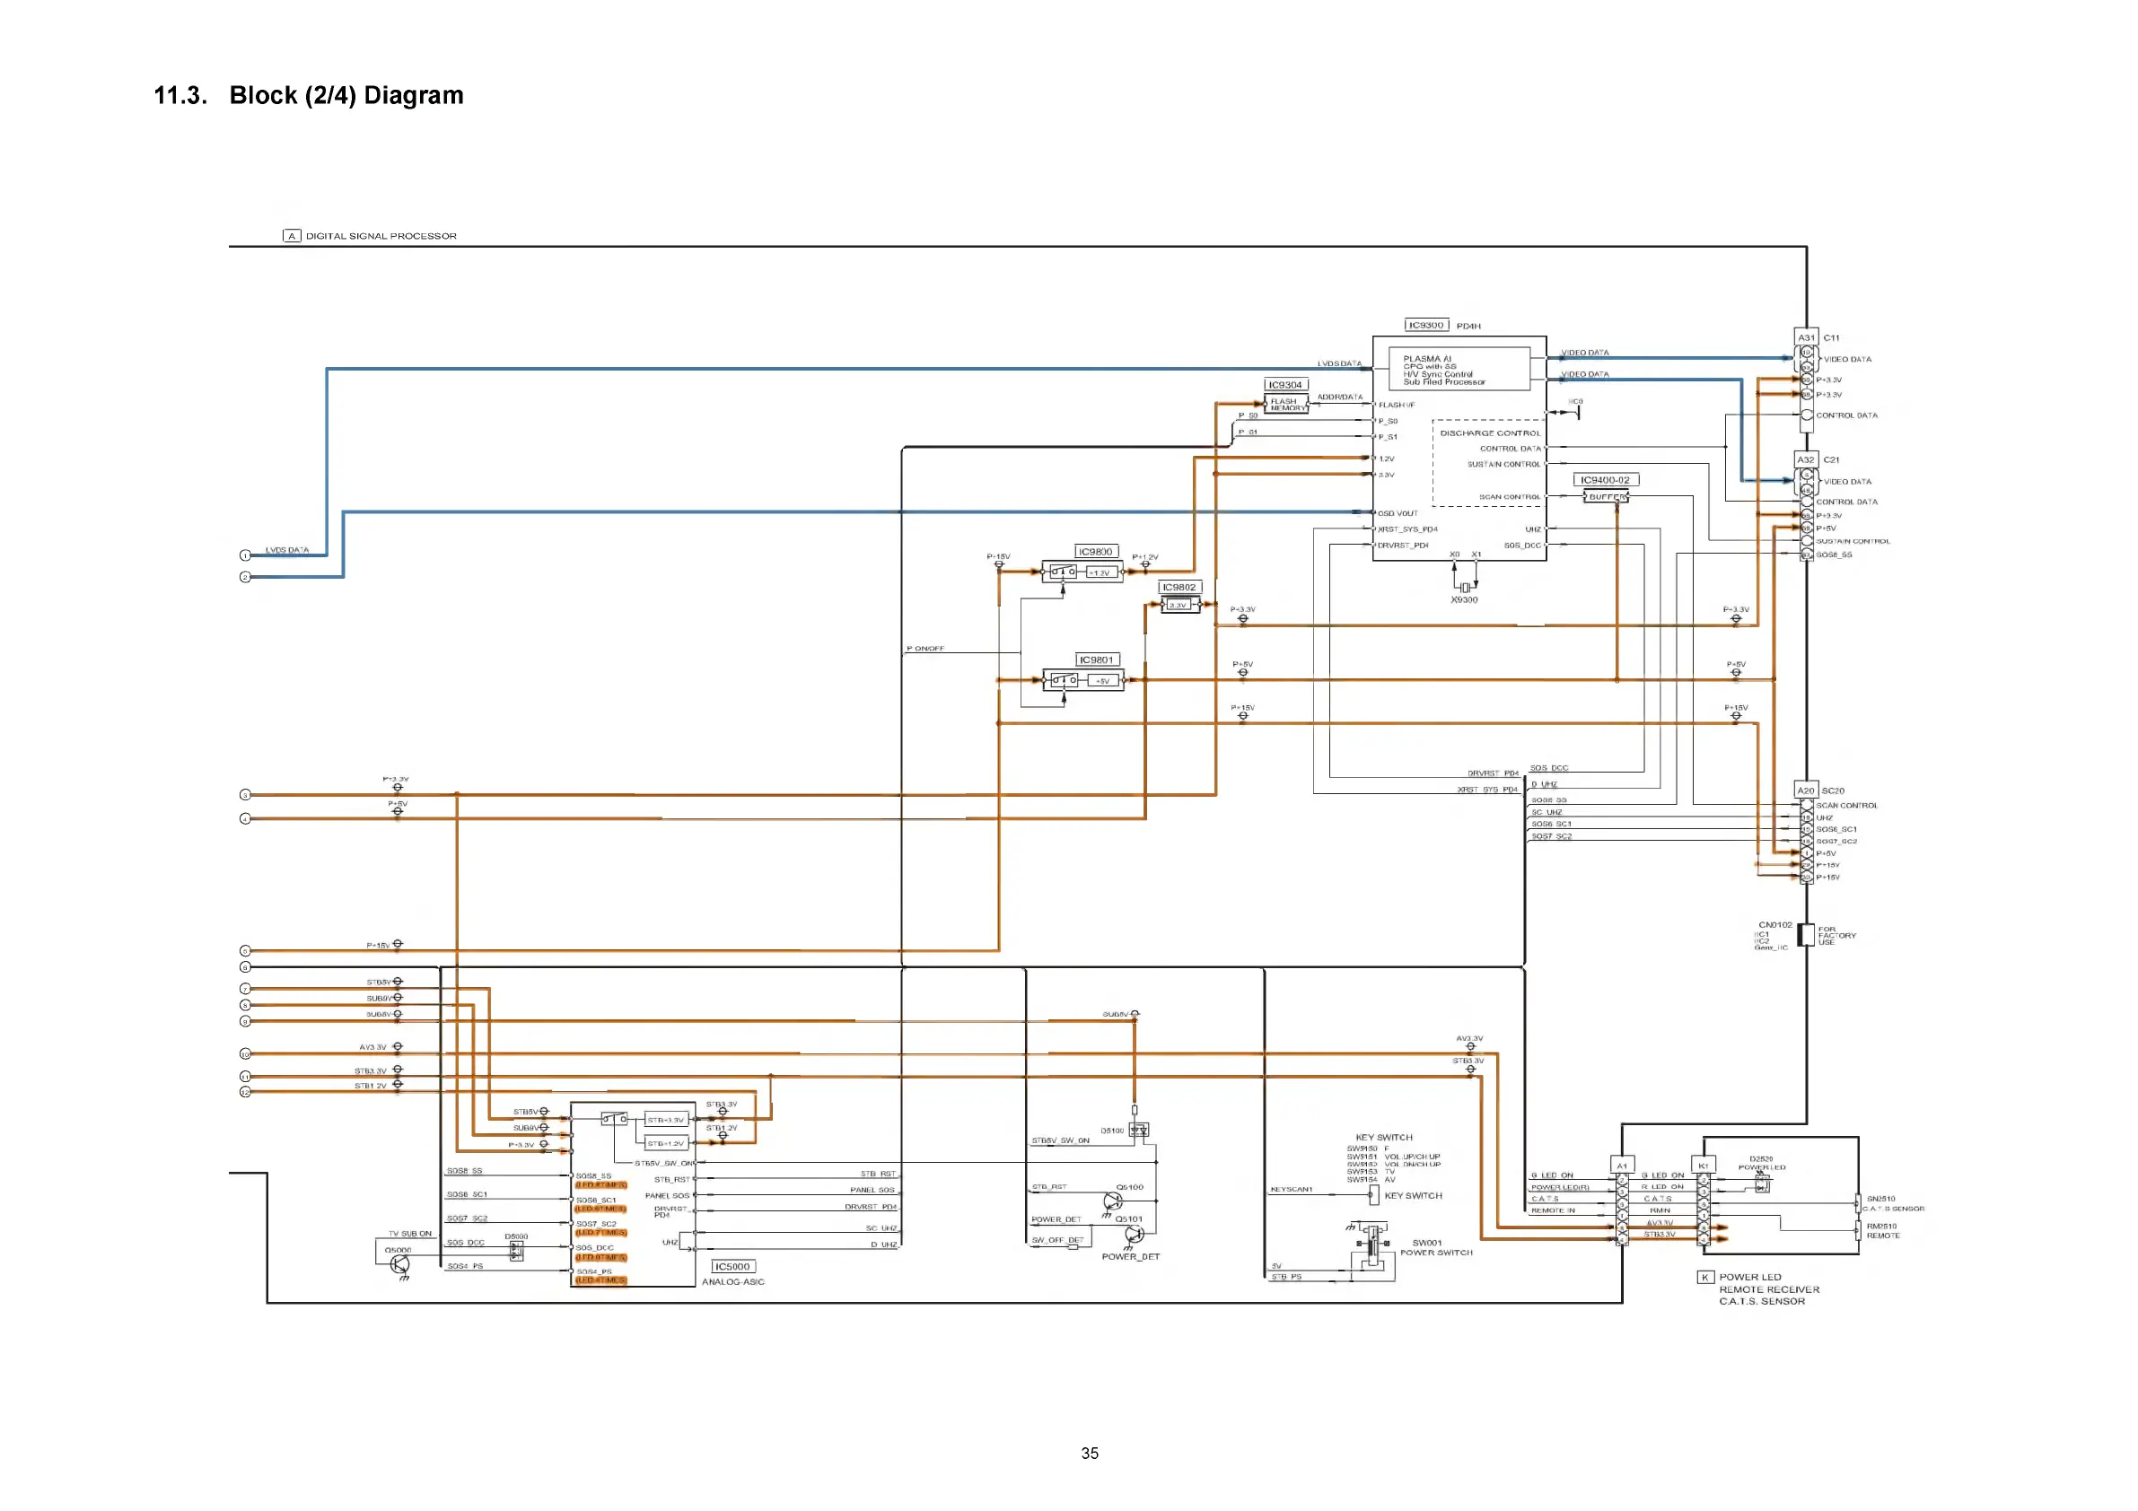Click the A31 connector label box
The image size is (2138, 1511).
[1806, 338]
